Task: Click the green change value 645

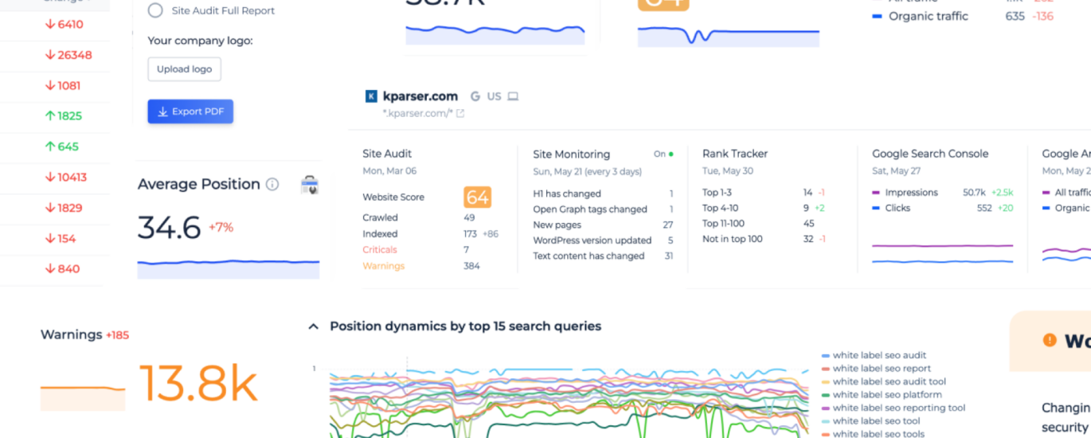Action: 62,147
